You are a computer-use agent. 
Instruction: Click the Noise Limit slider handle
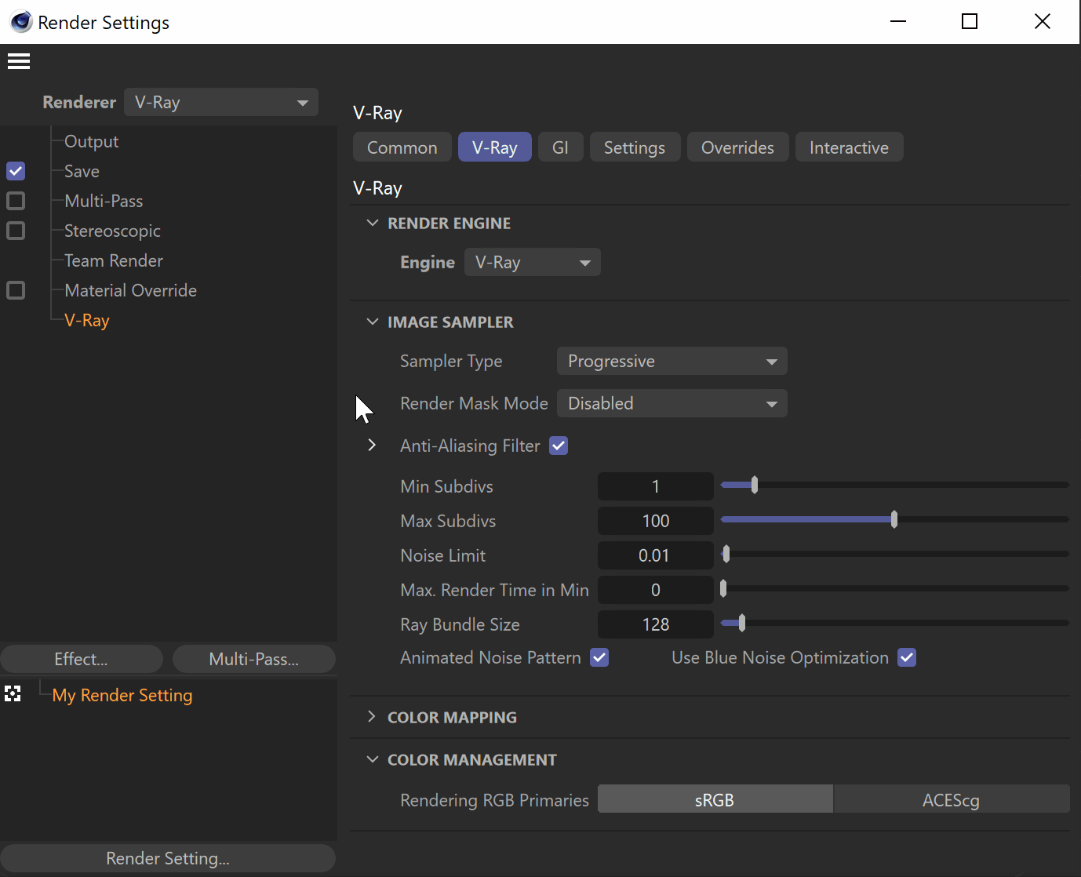726,554
